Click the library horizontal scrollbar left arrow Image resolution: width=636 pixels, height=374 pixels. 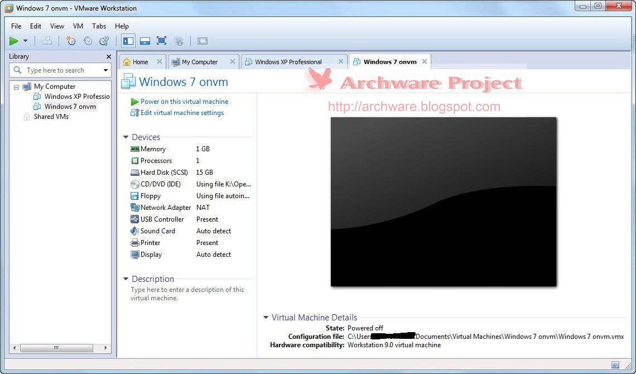(x=15, y=348)
